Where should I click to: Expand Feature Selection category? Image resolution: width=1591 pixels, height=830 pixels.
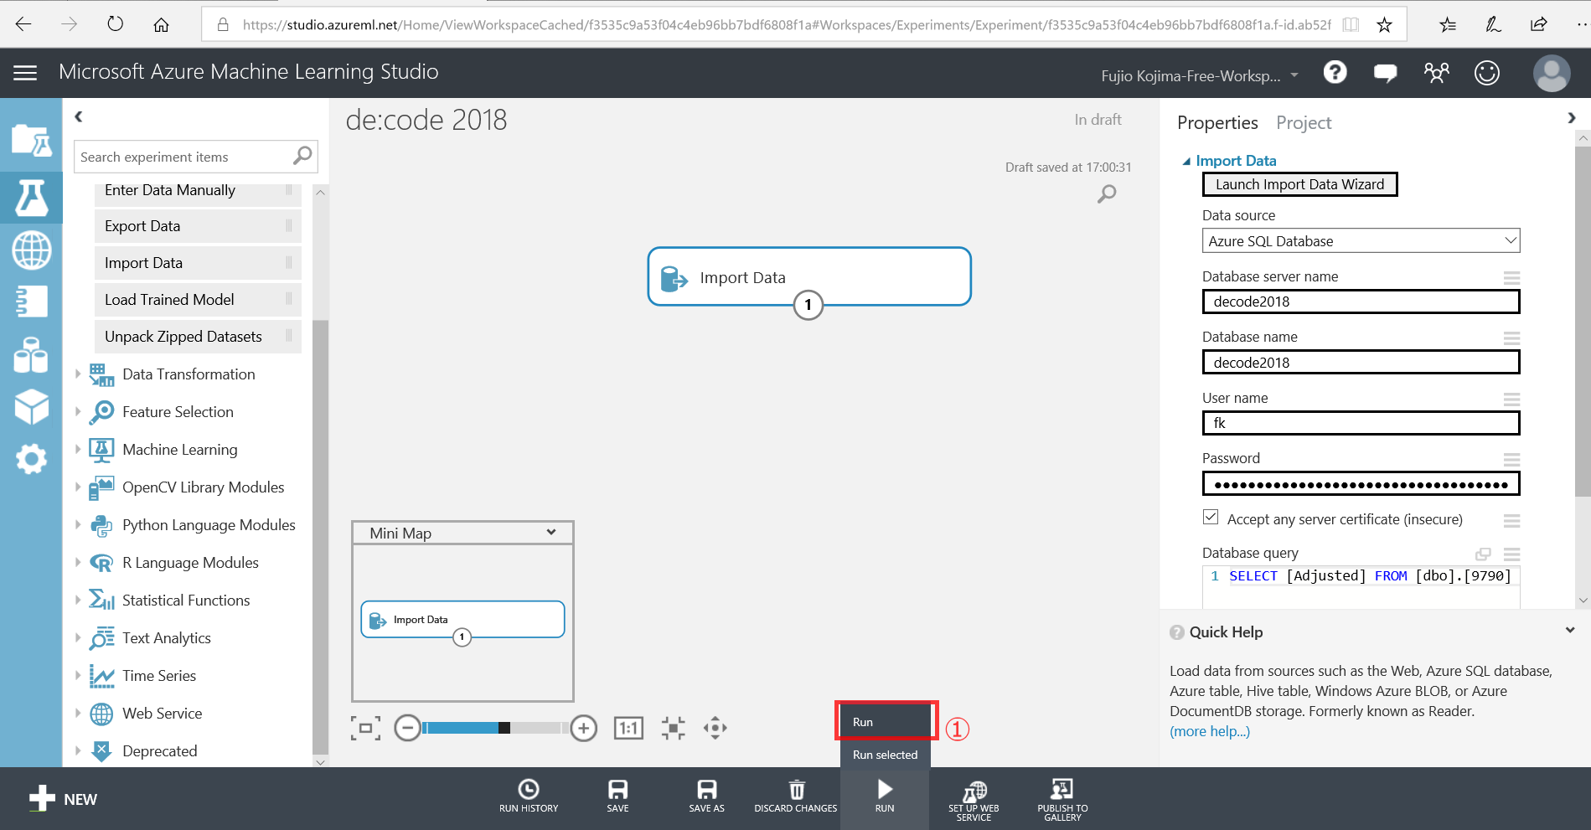78,412
